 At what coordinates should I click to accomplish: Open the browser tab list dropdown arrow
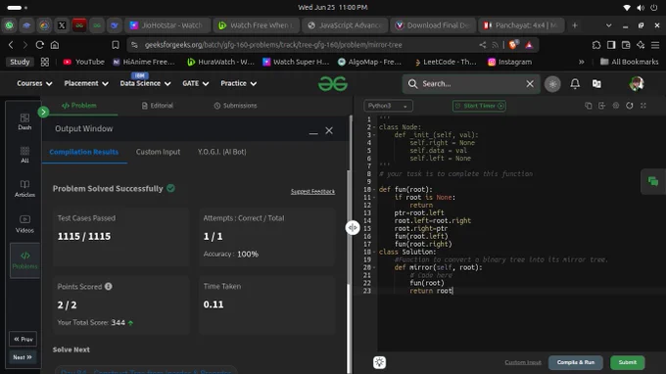point(608,25)
